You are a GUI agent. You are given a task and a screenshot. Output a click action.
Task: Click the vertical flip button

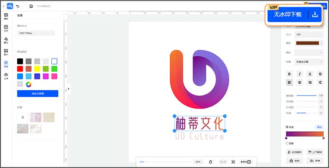tap(315, 152)
